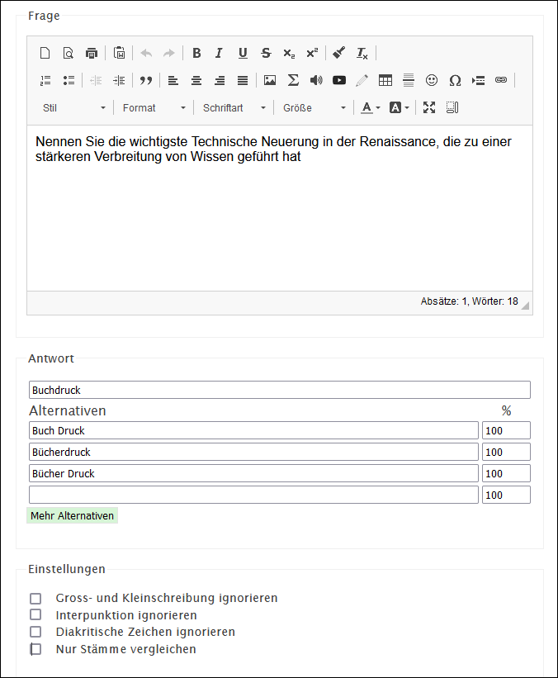
Task: Click into the question text editor area
Action: (280, 208)
